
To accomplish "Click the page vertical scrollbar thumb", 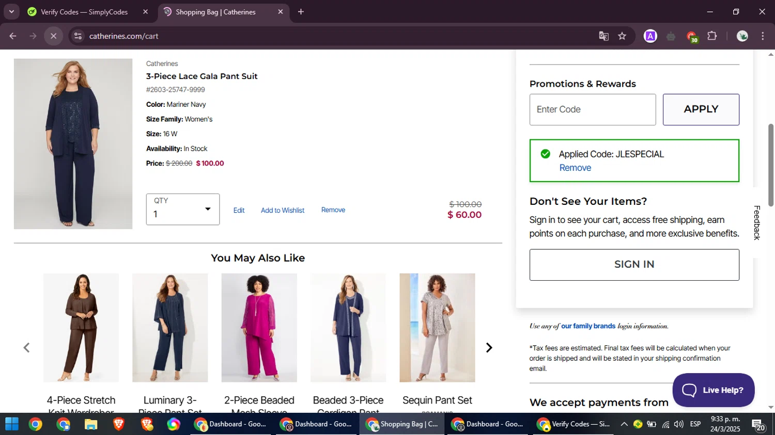I will tap(771, 165).
